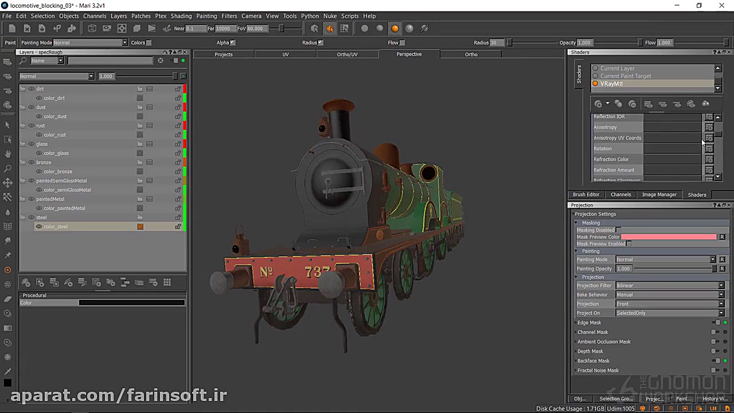The height and width of the screenshot is (413, 734).
Task: Open the Projection Filter Bilinear dropdown
Action: click(721, 285)
